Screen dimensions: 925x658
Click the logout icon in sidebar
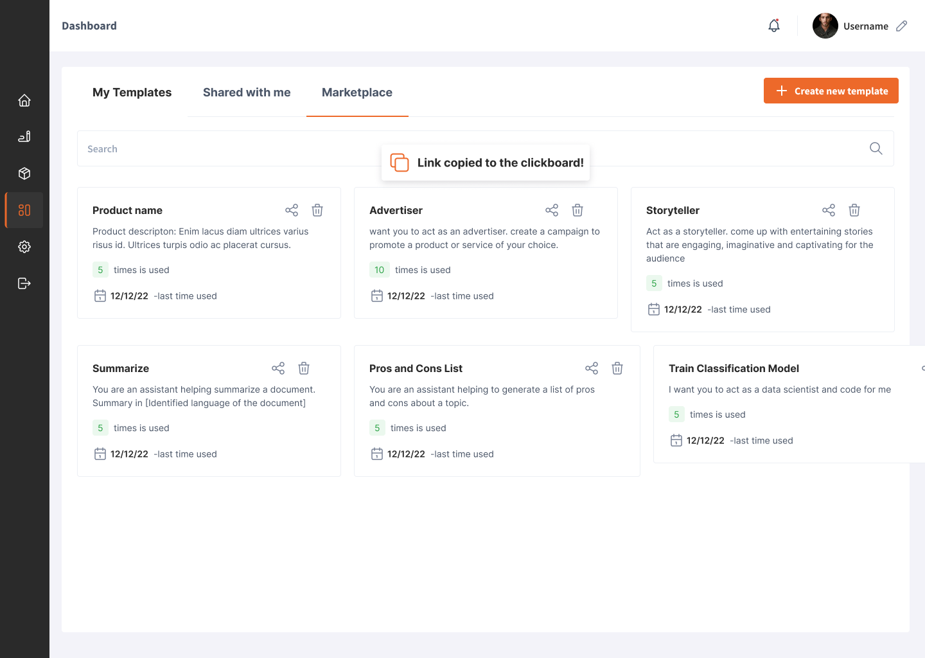coord(24,283)
